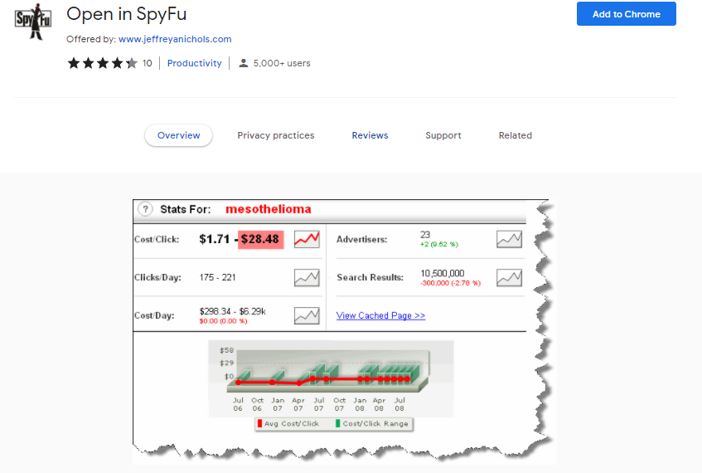This screenshot has width=702, height=473.
Task: Click the star rating row
Action: [x=102, y=63]
